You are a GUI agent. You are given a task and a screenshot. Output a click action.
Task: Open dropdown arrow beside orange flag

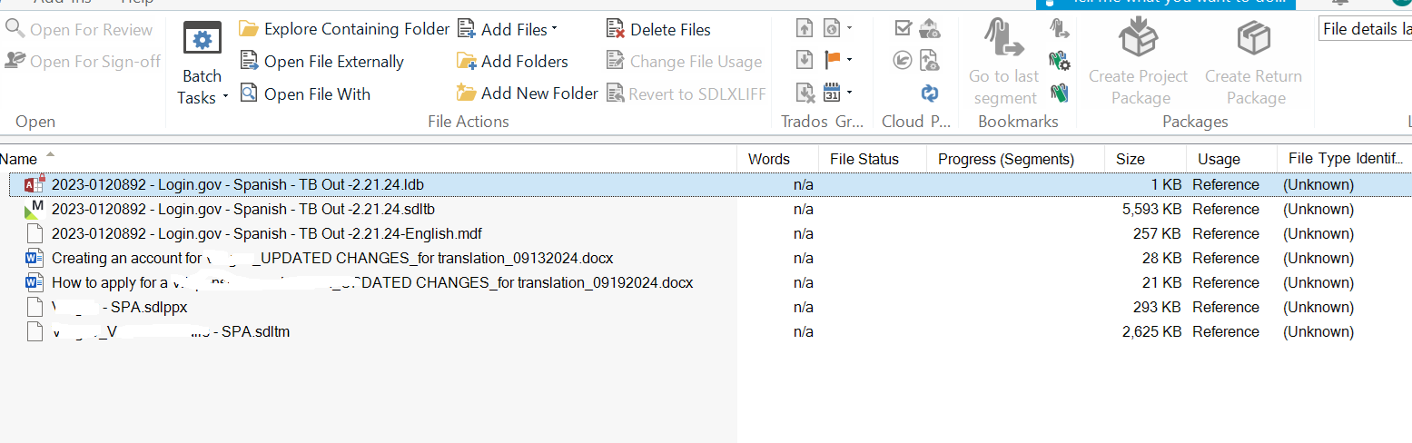849,60
